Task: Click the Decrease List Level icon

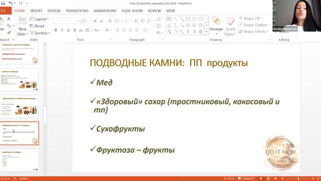Action: click(136, 21)
